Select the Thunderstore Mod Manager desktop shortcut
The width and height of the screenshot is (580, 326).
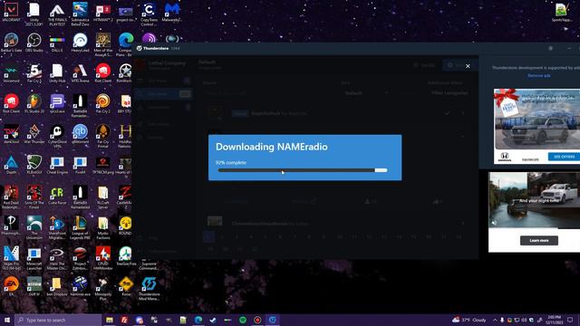[x=149, y=289]
